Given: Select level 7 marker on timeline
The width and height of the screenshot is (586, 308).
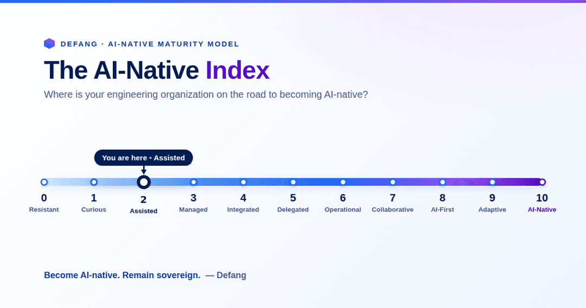Looking at the screenshot, I should 393,183.
